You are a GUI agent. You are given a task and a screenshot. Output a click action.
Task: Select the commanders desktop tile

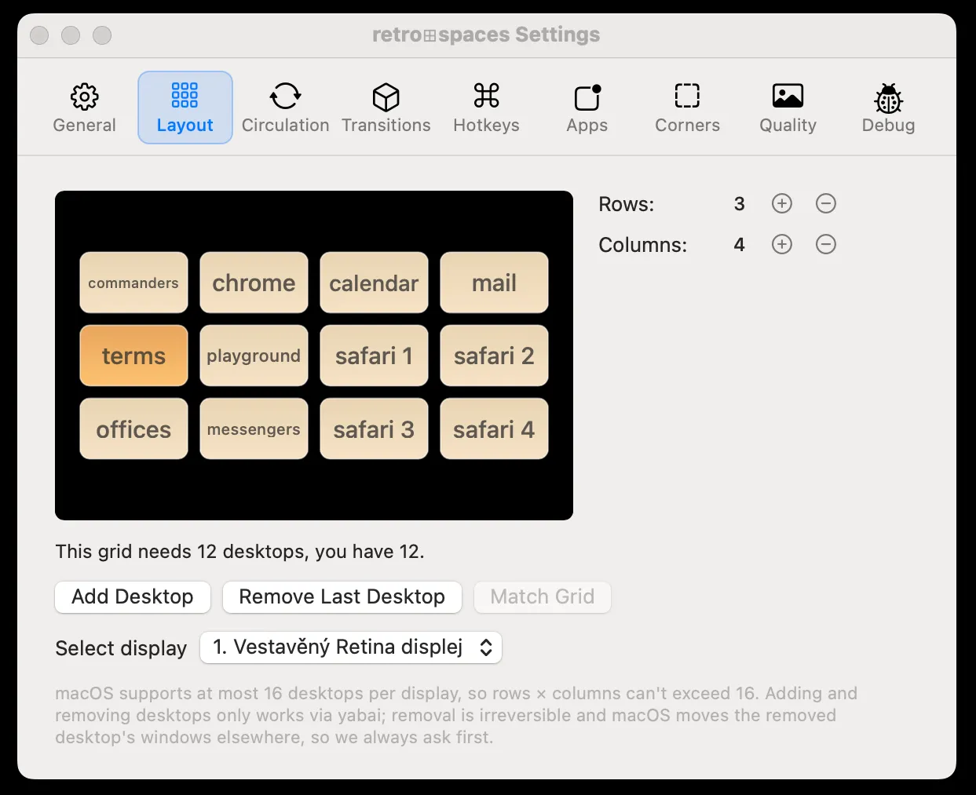pos(133,283)
